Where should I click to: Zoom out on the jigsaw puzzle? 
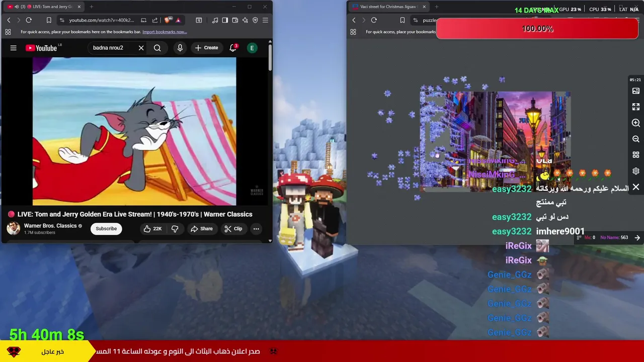(x=636, y=139)
